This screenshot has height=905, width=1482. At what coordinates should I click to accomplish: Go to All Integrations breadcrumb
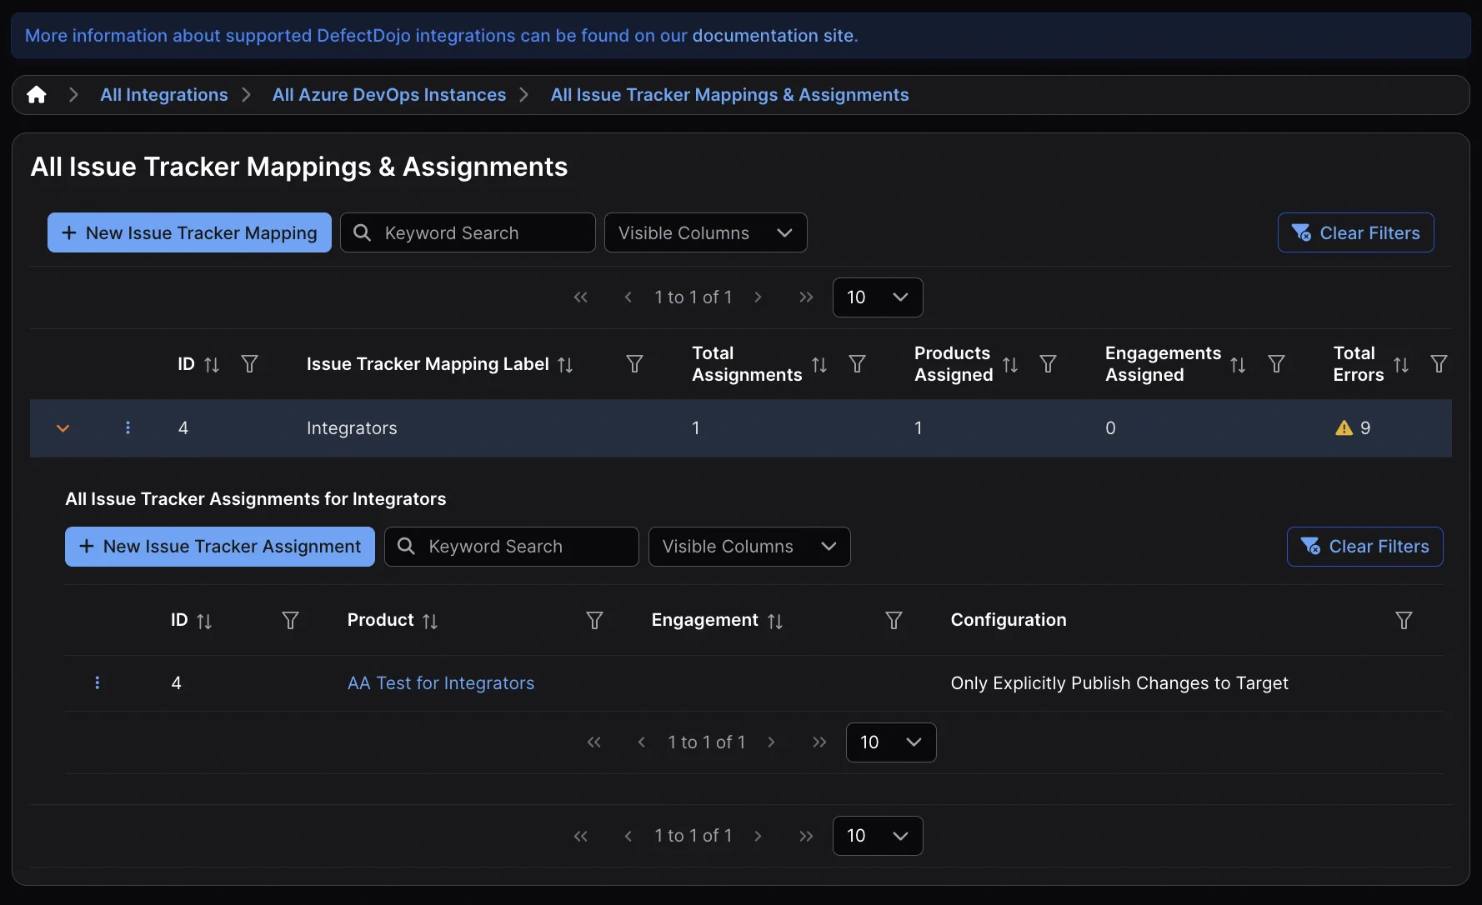point(163,95)
